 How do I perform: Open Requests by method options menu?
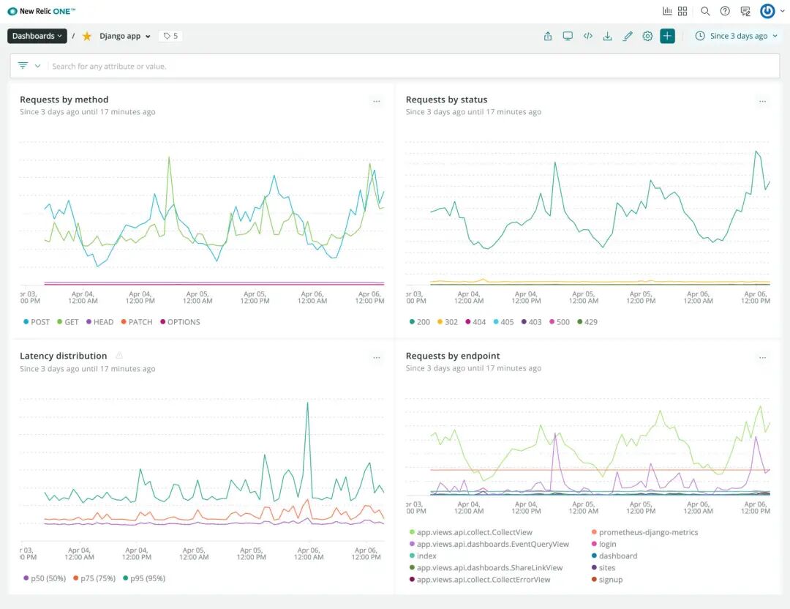[377, 101]
